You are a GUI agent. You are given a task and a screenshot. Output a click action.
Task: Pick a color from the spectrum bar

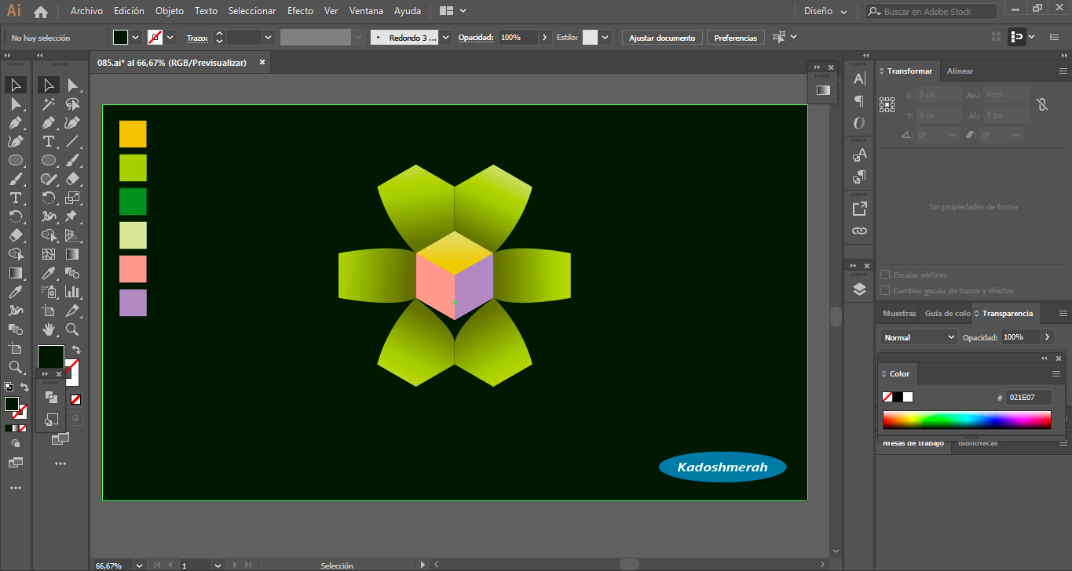(x=966, y=420)
